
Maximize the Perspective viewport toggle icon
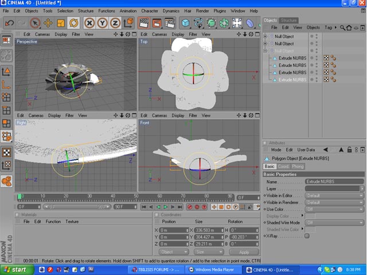click(134, 34)
